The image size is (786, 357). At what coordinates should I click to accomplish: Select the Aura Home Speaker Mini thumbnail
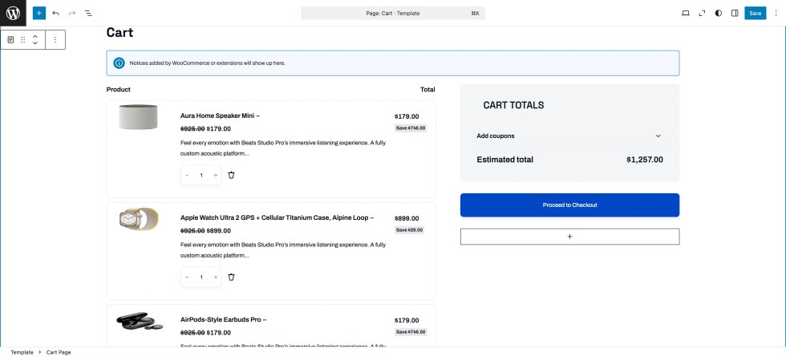point(138,117)
